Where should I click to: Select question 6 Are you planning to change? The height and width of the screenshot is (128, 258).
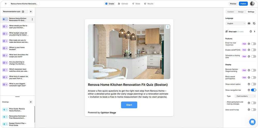click(x=18, y=63)
